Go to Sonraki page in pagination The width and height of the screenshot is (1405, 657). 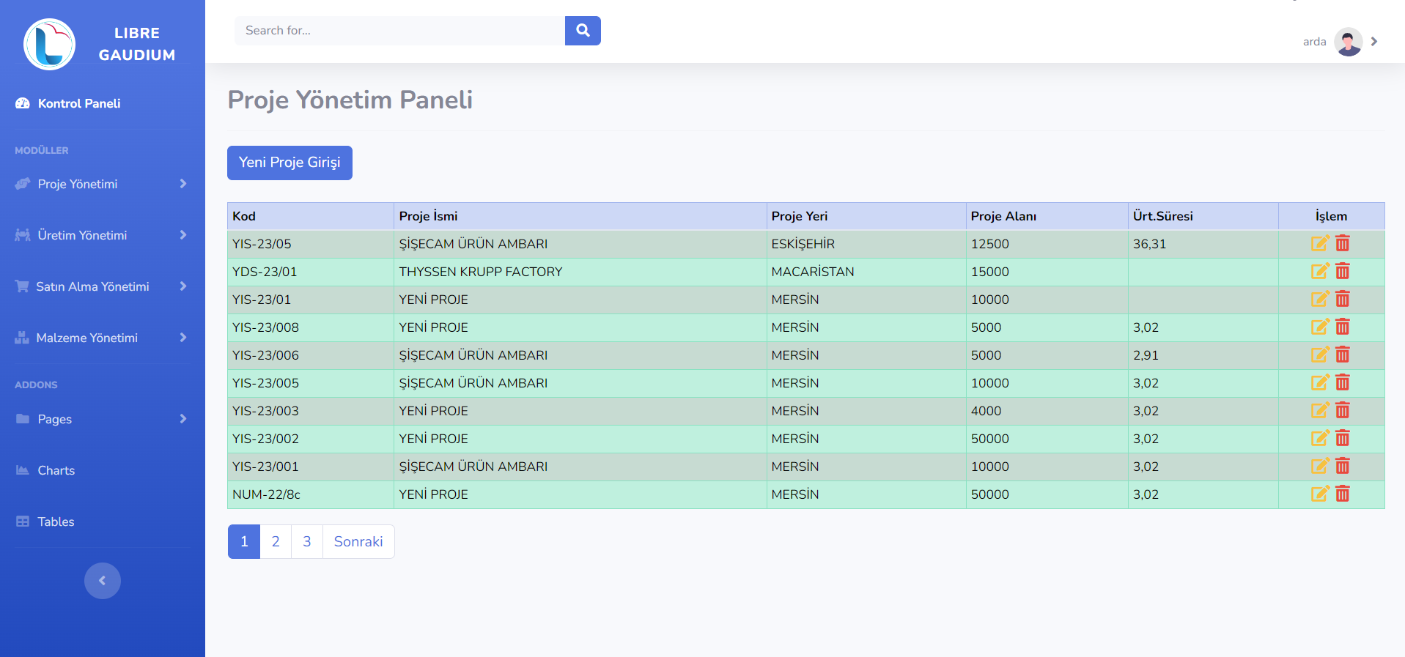[358, 541]
